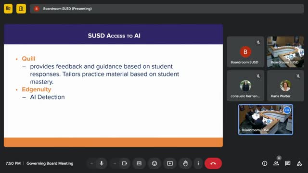Click the participant count badge above people icon
Screen dimensions: 308x173
279,158
